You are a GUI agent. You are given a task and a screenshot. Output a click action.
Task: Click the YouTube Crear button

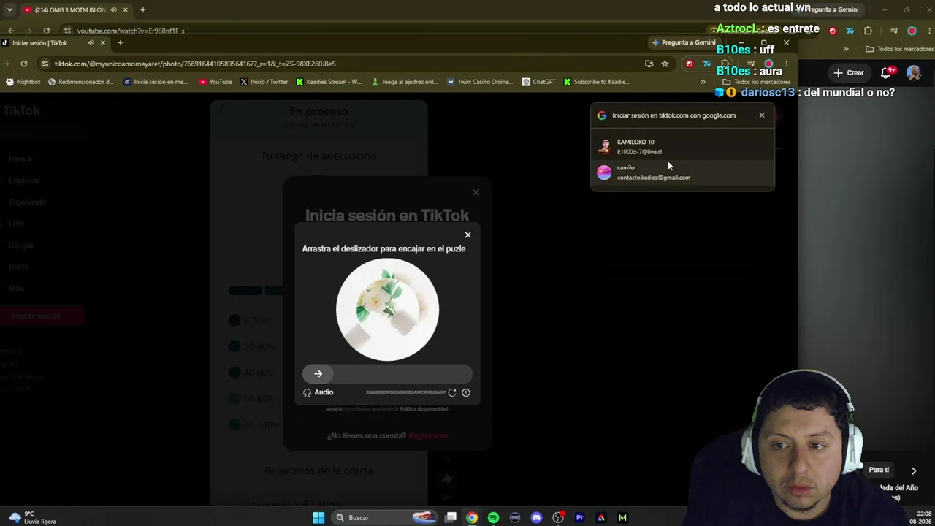coord(849,72)
